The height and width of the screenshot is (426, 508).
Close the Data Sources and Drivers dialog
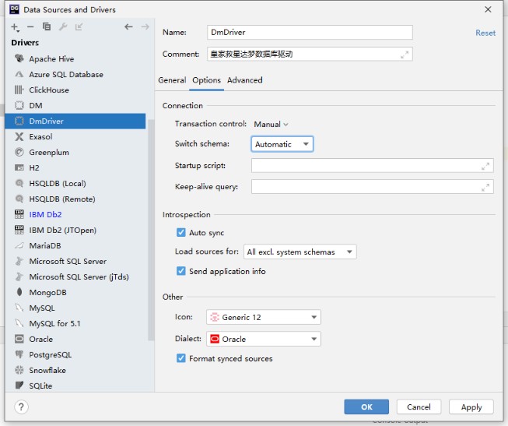[x=488, y=9]
